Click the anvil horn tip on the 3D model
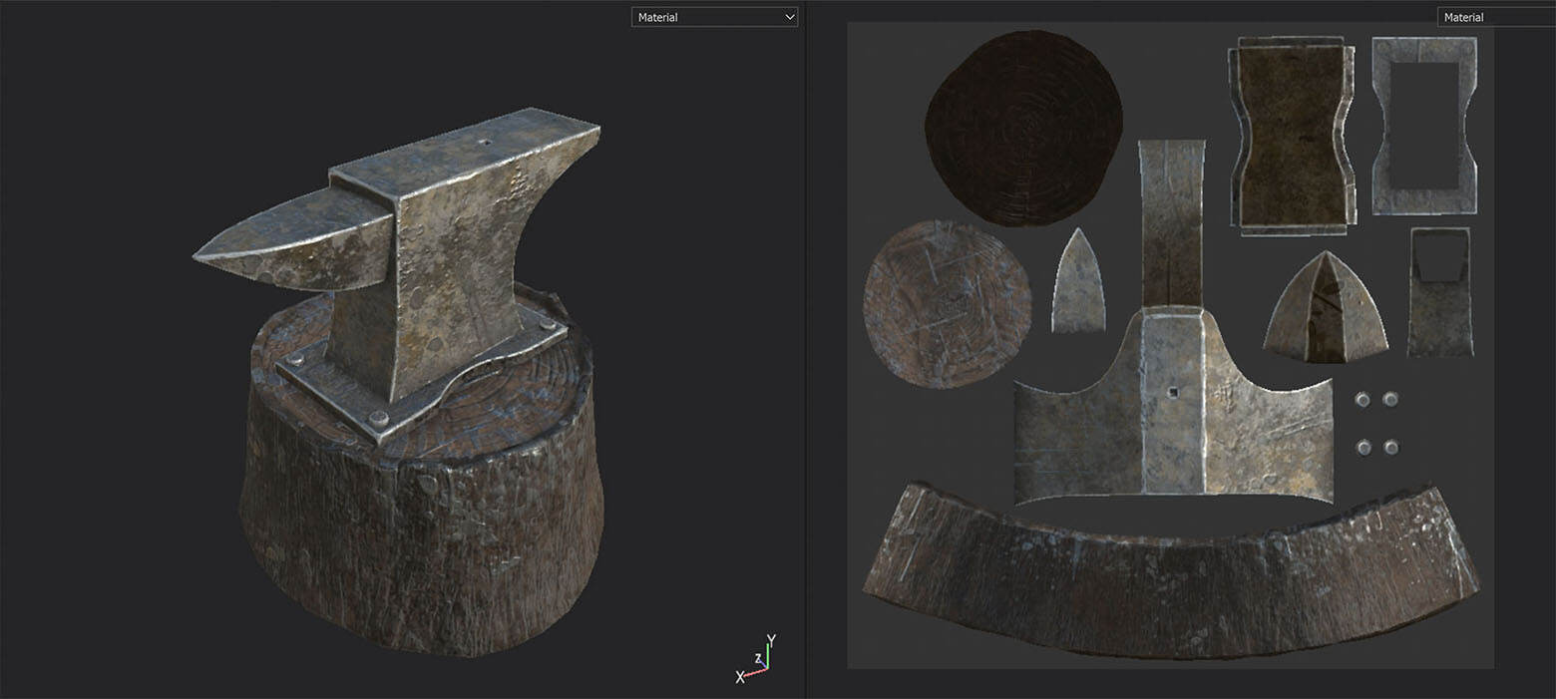Viewport: 1556px width, 699px height. coord(204,256)
